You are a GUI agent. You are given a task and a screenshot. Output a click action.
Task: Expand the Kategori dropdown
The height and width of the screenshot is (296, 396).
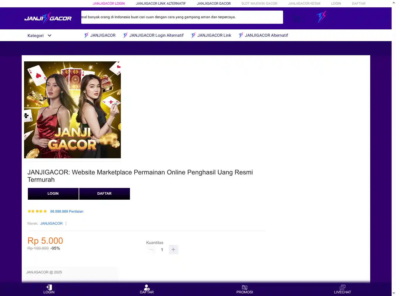tap(39, 36)
